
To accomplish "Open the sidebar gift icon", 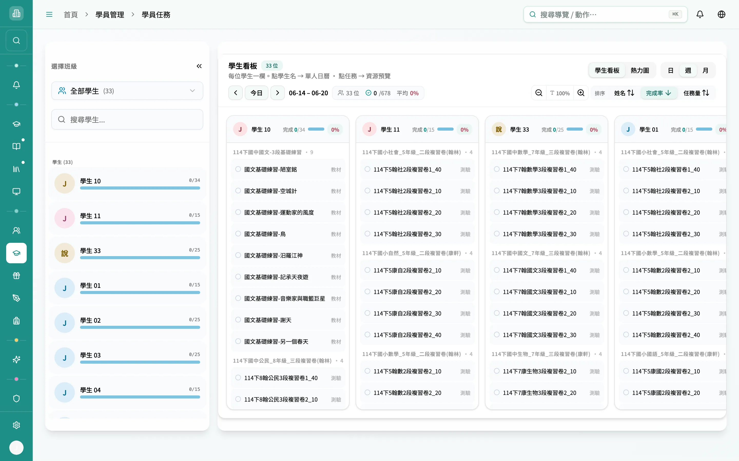I will 16,276.
